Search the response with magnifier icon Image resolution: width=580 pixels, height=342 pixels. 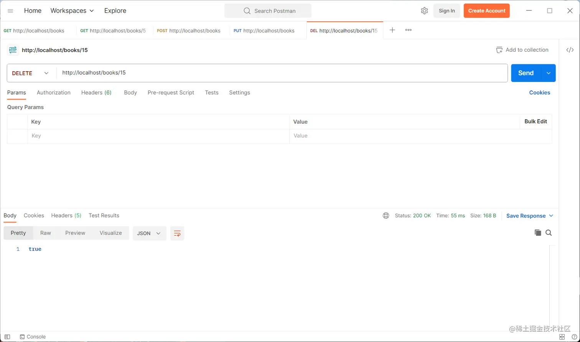(549, 232)
